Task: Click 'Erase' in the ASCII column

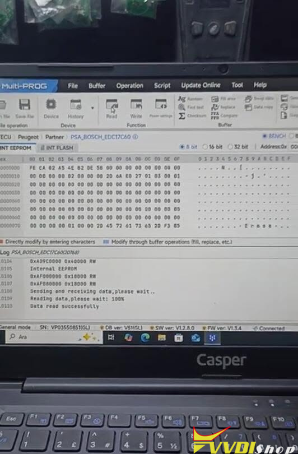Action: [x=258, y=226]
